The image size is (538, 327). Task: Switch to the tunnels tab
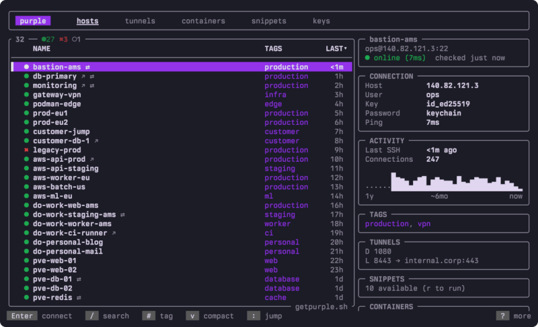(140, 21)
